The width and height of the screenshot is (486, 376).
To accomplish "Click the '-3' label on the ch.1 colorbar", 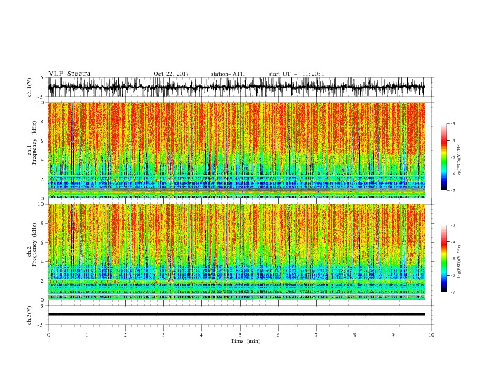I will (452, 123).
